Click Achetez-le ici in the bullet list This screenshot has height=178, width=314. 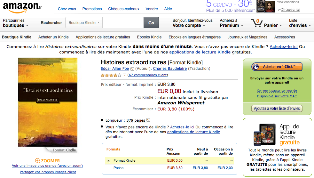(182, 127)
